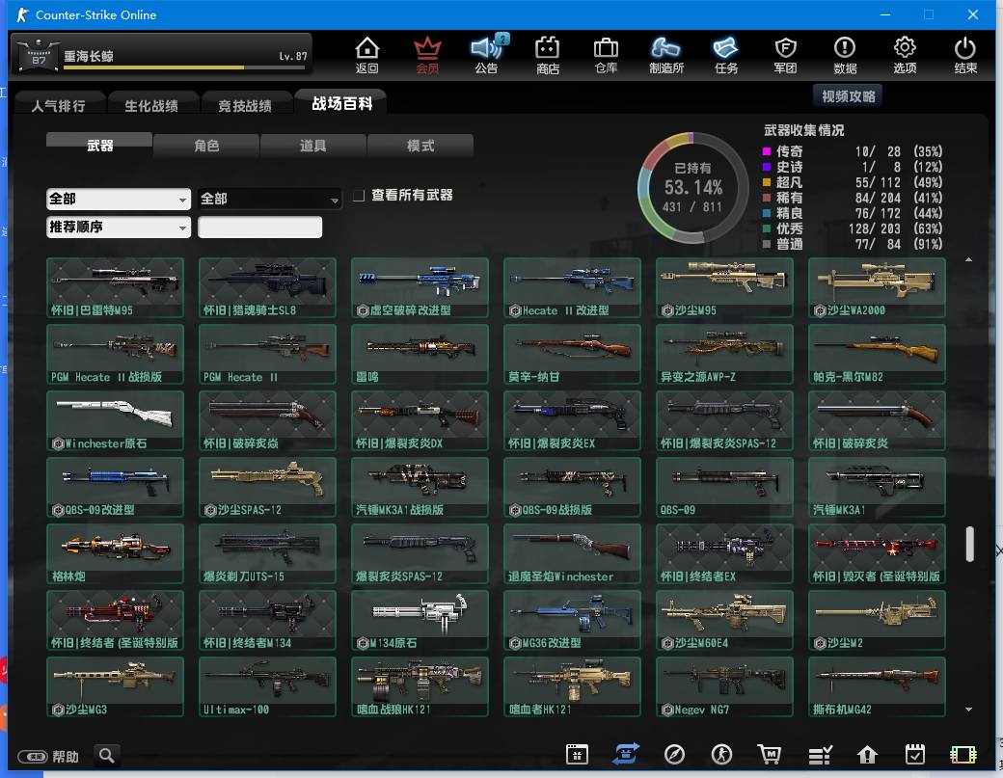Viewport: 1003px width, 778px height.
Task: Click the player level 87 emblem
Action: click(x=39, y=55)
